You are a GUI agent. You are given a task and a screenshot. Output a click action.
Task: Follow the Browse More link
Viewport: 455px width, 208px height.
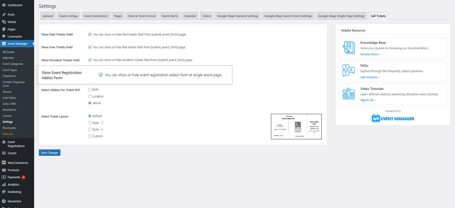pyautogui.click(x=370, y=54)
